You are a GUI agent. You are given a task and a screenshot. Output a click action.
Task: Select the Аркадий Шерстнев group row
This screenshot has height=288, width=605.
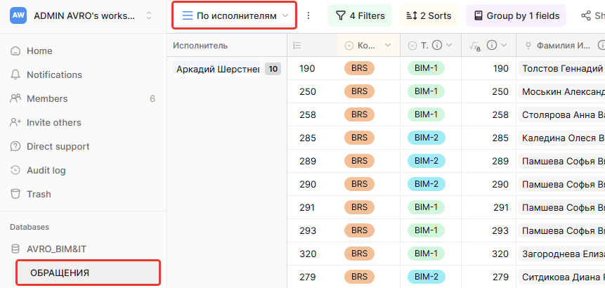point(218,69)
